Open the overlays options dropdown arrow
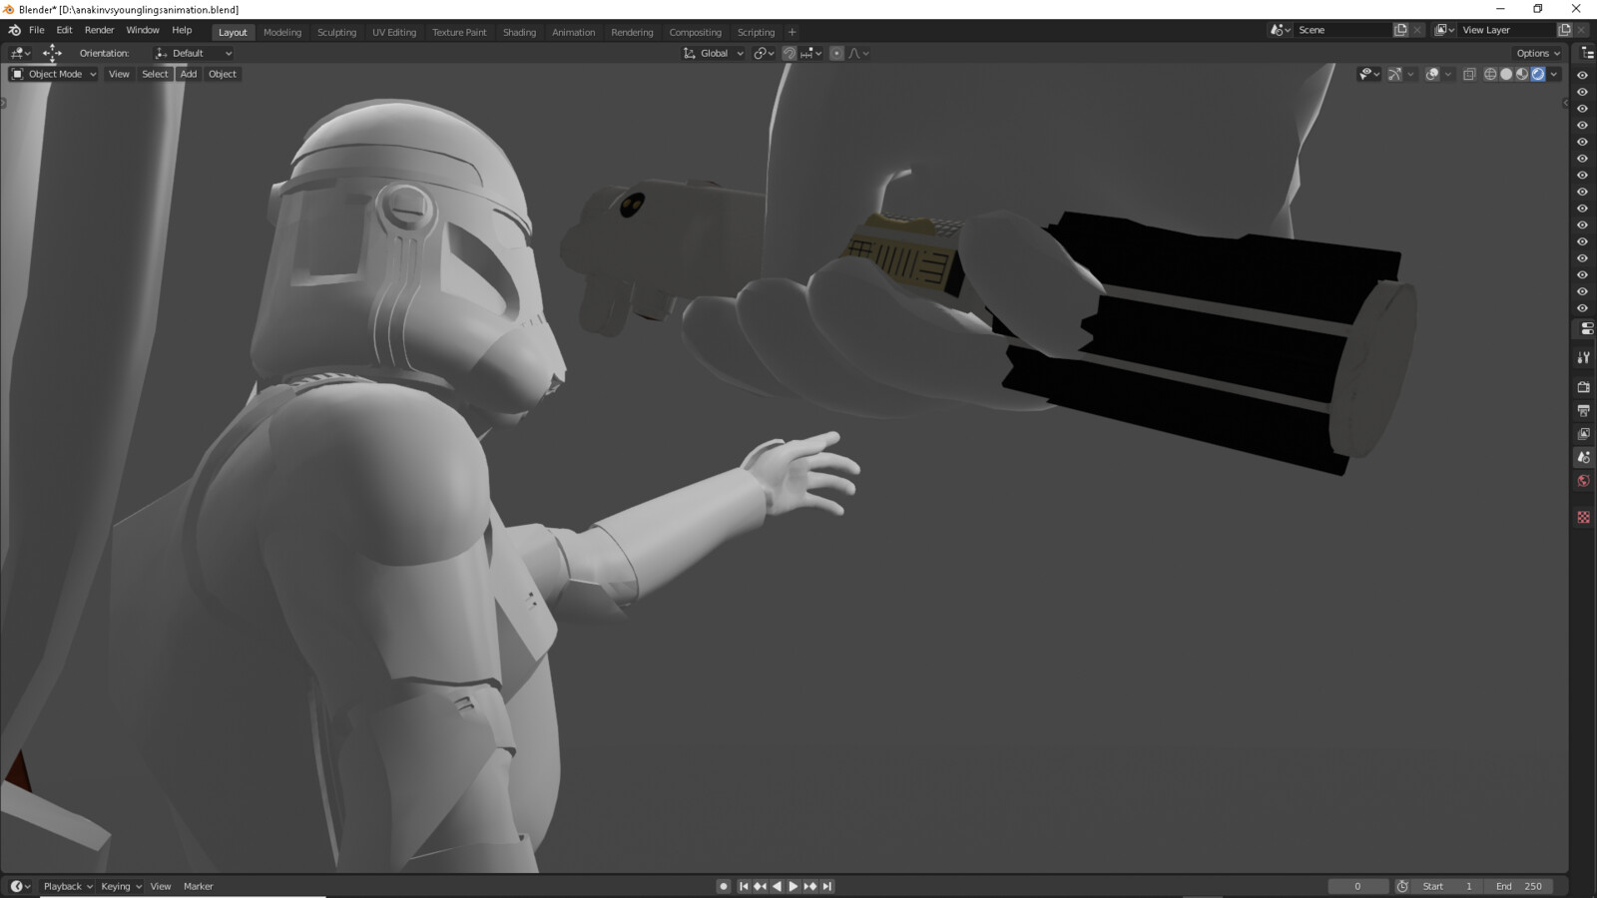Screen dimensions: 1597x898 click(1448, 74)
